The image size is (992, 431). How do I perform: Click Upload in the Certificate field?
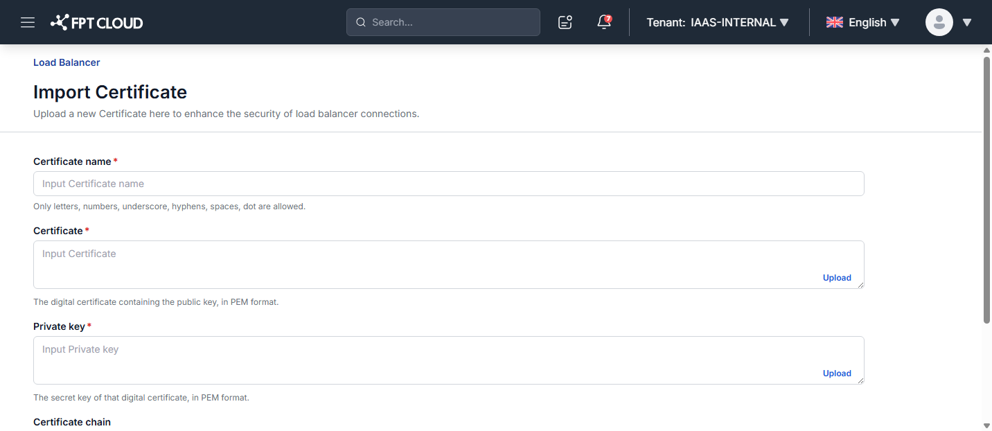pos(837,278)
